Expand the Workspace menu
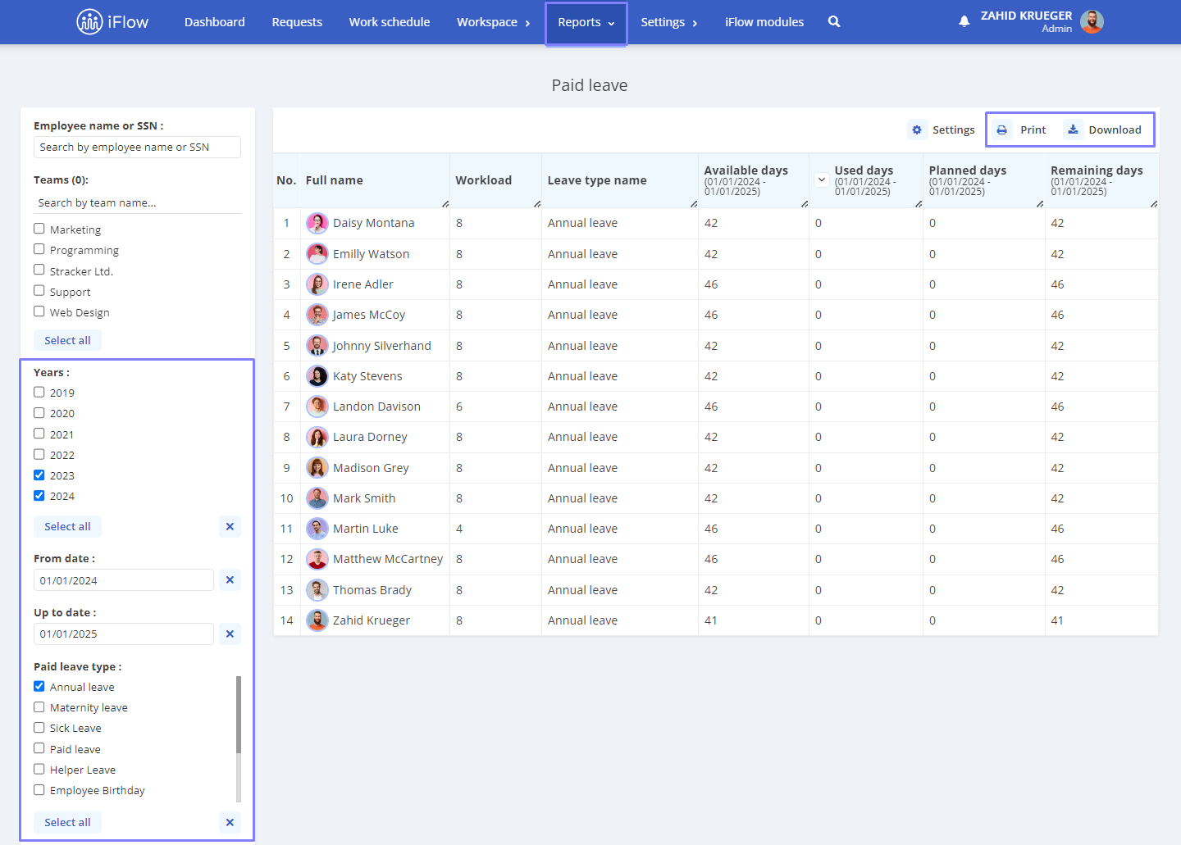The width and height of the screenshot is (1181, 845). (494, 22)
